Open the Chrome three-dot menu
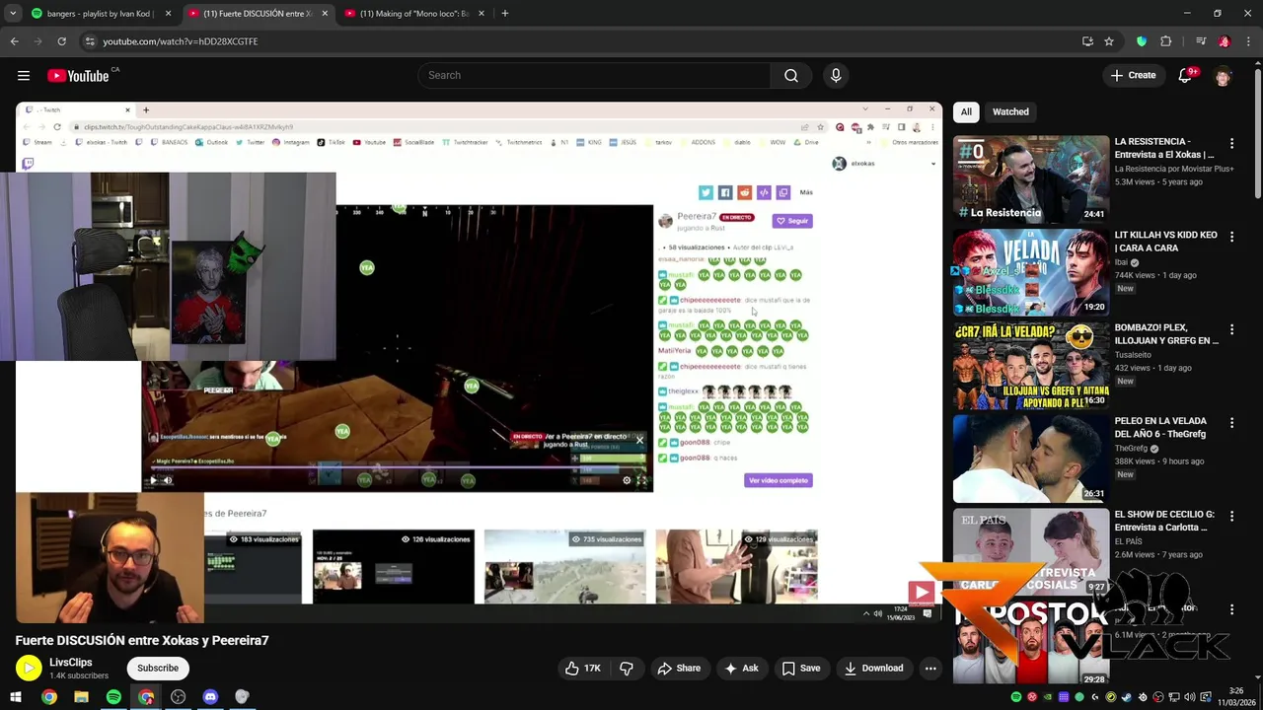The image size is (1263, 710). pos(1249,41)
